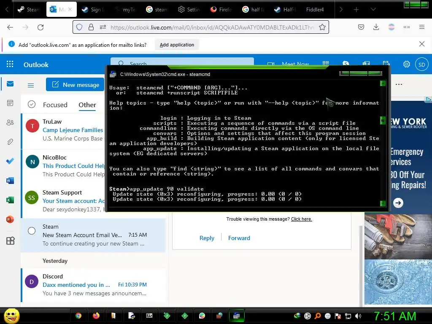
Task: Open Skype icon in Outlook header
Action: (x=346, y=63)
